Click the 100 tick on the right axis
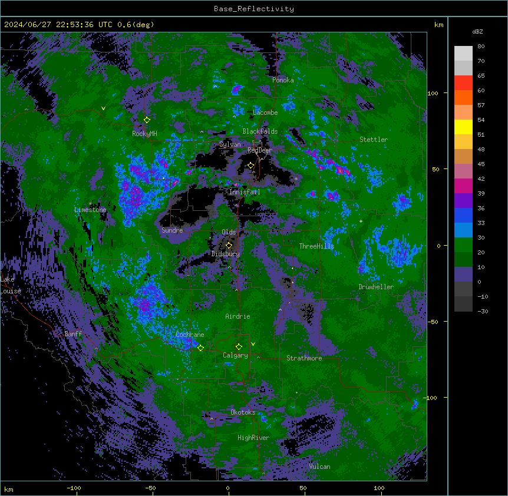508x496 pixels. click(433, 93)
